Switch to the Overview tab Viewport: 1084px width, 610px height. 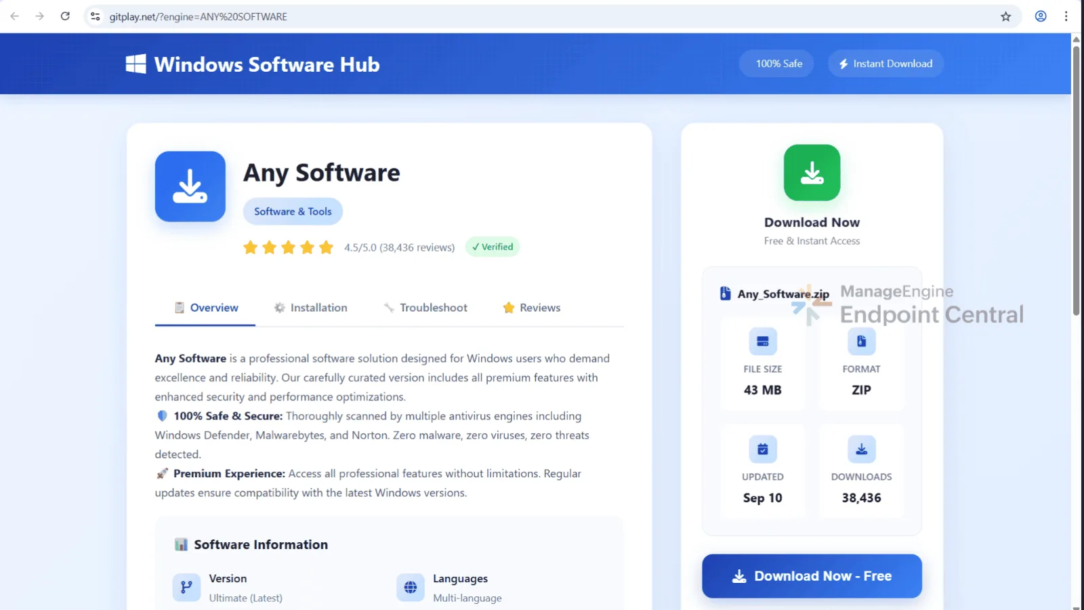[205, 308]
